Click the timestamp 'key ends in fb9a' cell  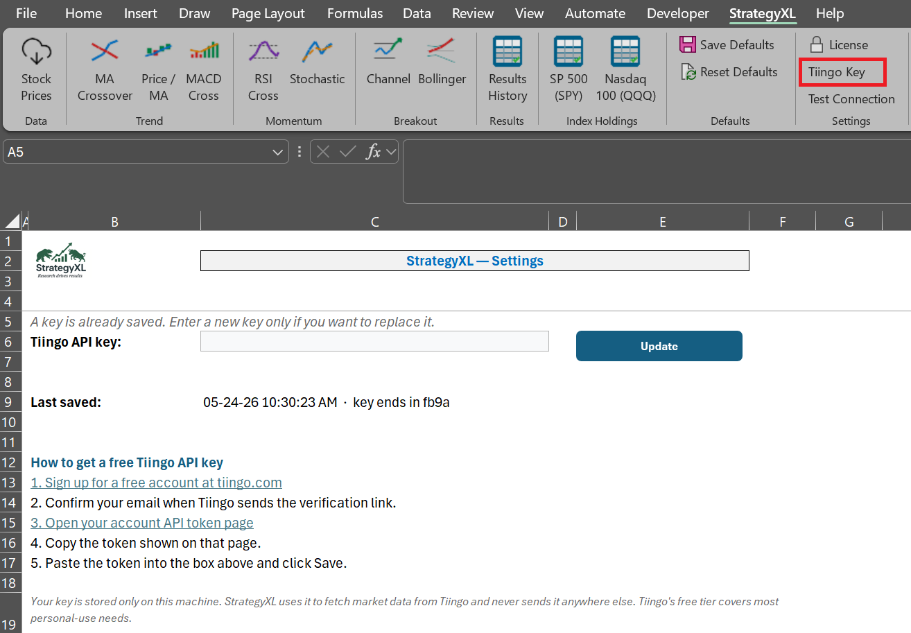point(327,402)
